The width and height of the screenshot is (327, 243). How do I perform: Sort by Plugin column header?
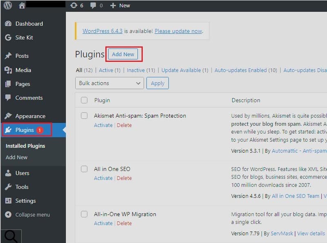102,100
